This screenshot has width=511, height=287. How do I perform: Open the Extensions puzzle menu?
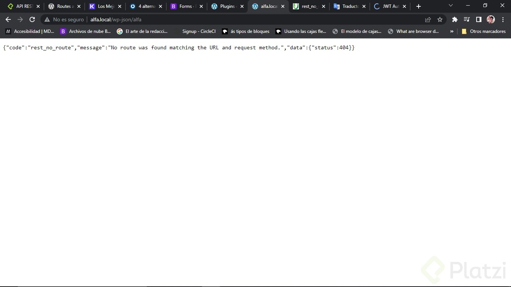click(x=455, y=19)
